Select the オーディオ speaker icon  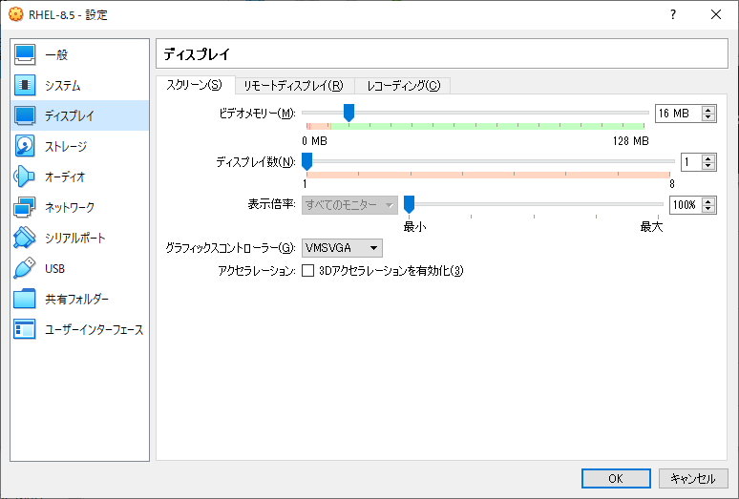coord(25,177)
